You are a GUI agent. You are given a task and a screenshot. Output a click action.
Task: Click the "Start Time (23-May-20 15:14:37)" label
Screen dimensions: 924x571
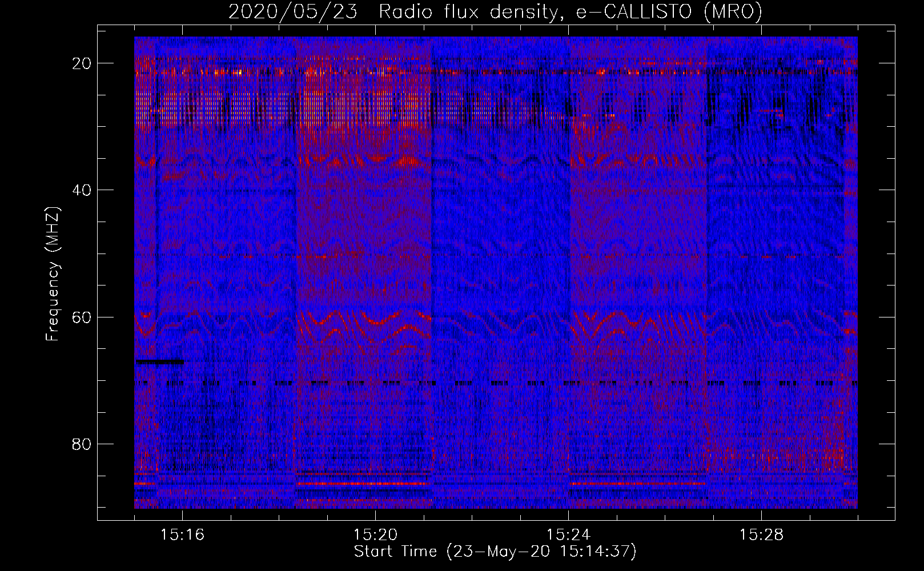click(495, 552)
